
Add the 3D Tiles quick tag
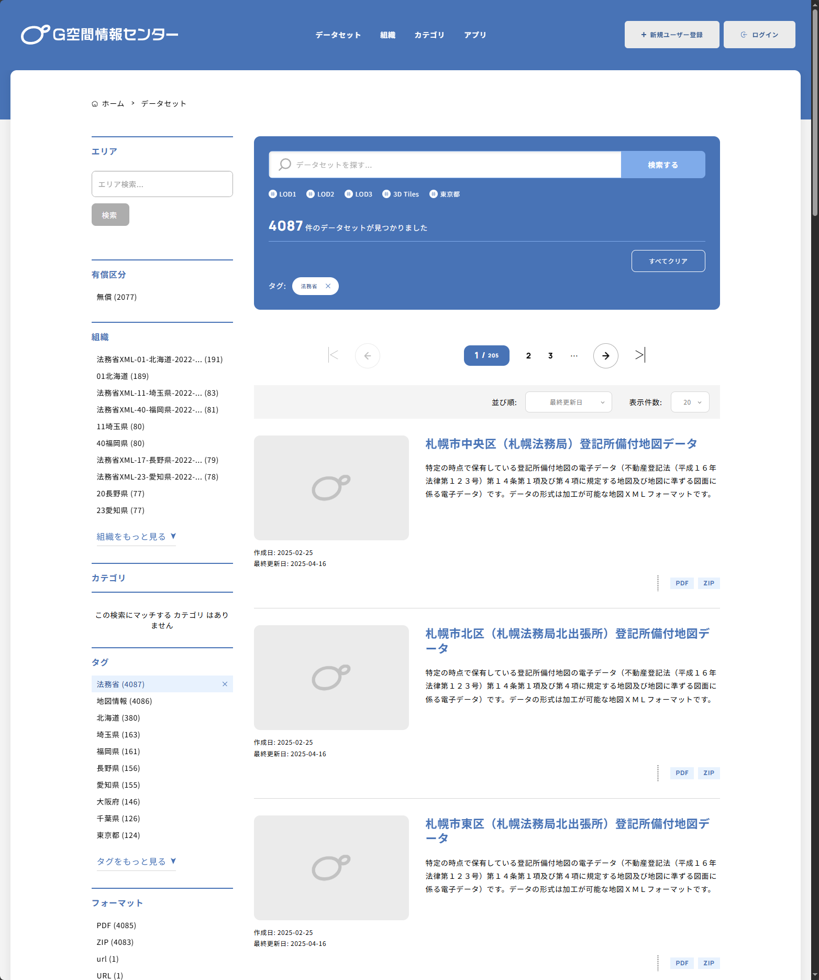pos(401,194)
